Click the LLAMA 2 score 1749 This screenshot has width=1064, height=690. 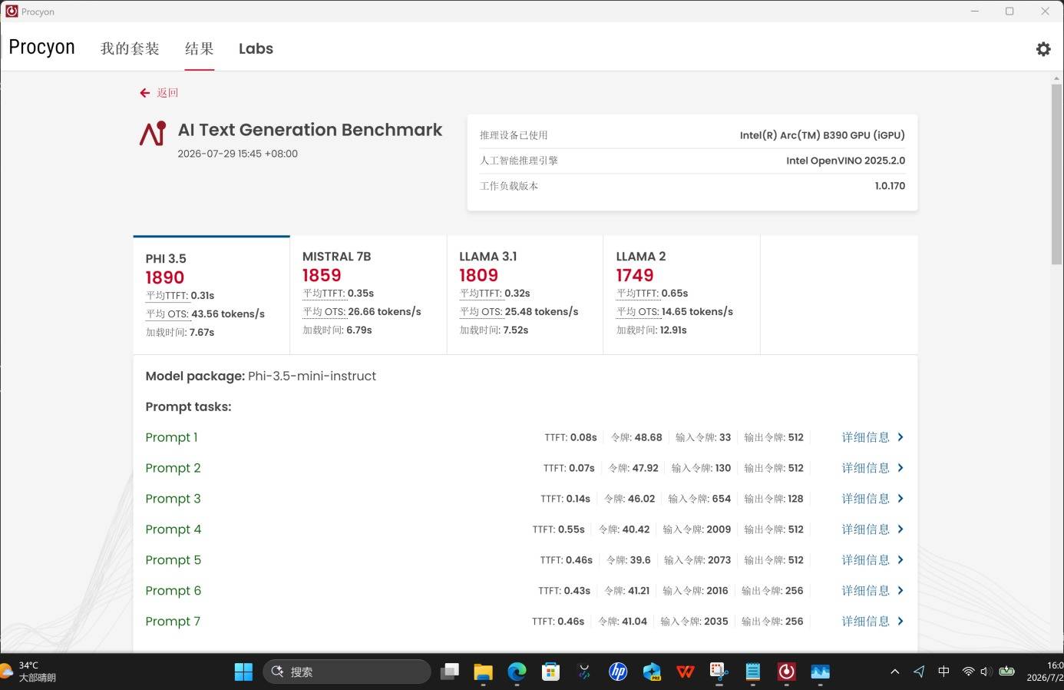(x=635, y=275)
